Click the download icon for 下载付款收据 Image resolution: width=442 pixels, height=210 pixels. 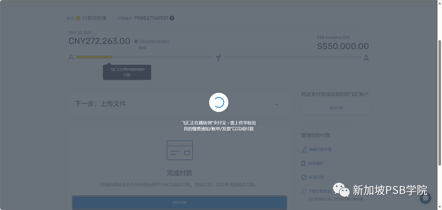point(304,191)
